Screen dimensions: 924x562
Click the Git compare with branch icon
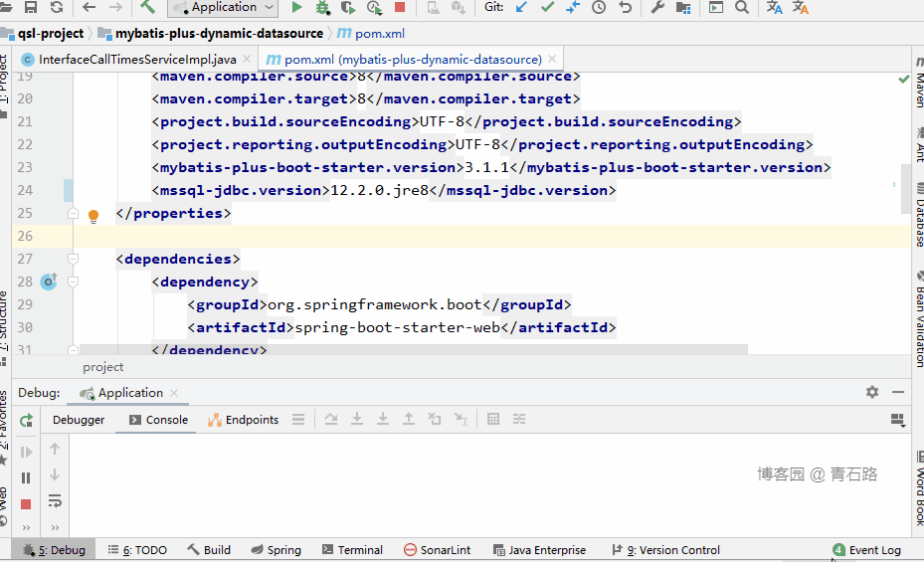point(573,7)
